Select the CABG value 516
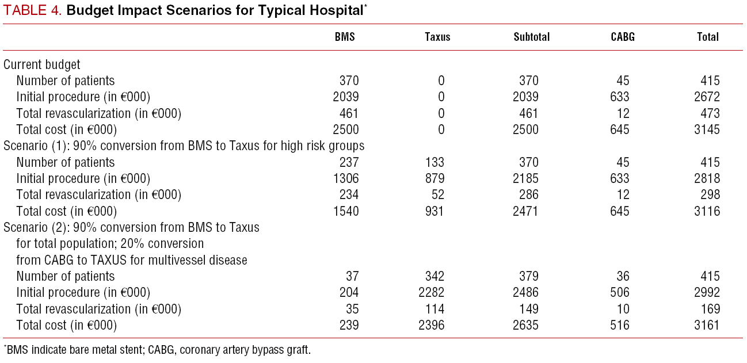Image resolution: width=747 pixels, height=363 pixels. pyautogui.click(x=620, y=326)
